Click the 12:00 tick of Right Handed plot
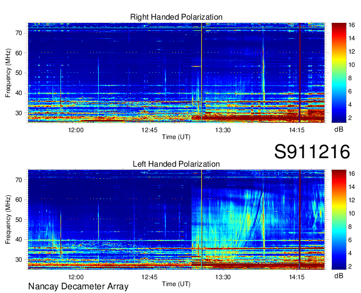The width and height of the screenshot is (361, 293). pos(76,130)
